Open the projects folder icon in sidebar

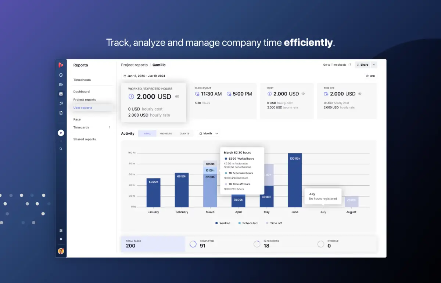point(61,84)
